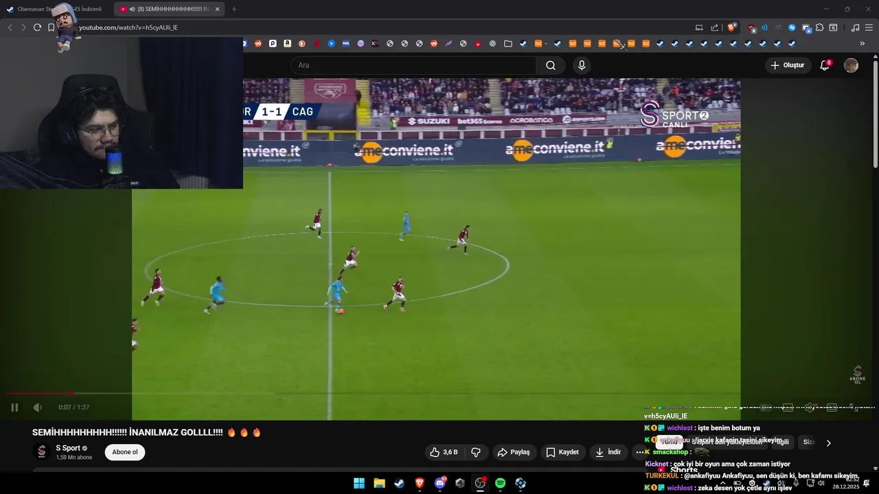Open Discord from the taskbar
879x494 pixels.
(x=440, y=483)
